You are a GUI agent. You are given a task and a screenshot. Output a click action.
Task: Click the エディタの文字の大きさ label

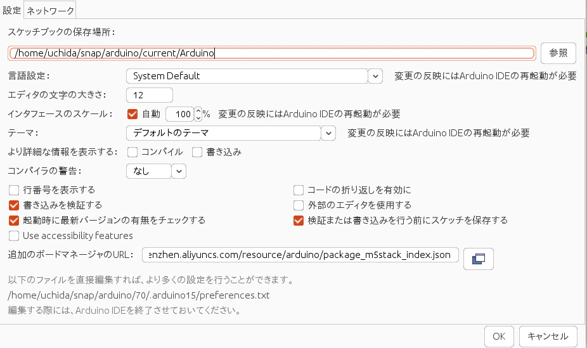point(57,95)
